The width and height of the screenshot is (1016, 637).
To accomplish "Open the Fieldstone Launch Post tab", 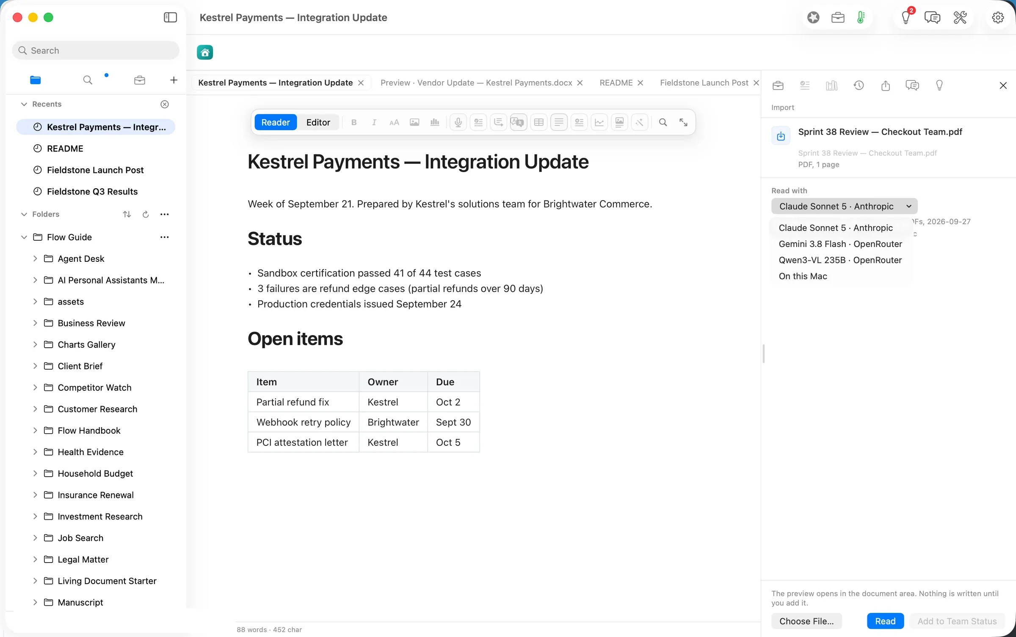I will pos(704,83).
